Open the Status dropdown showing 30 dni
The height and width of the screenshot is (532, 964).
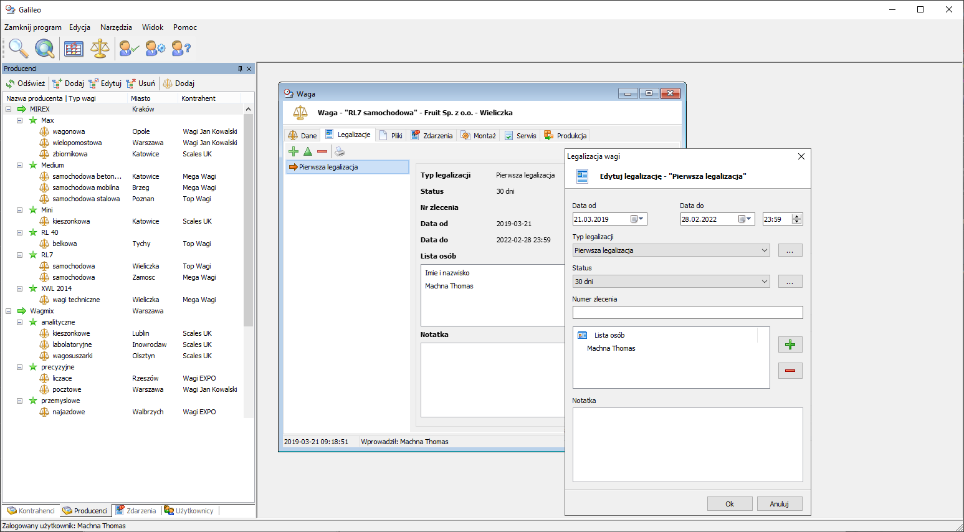(765, 282)
